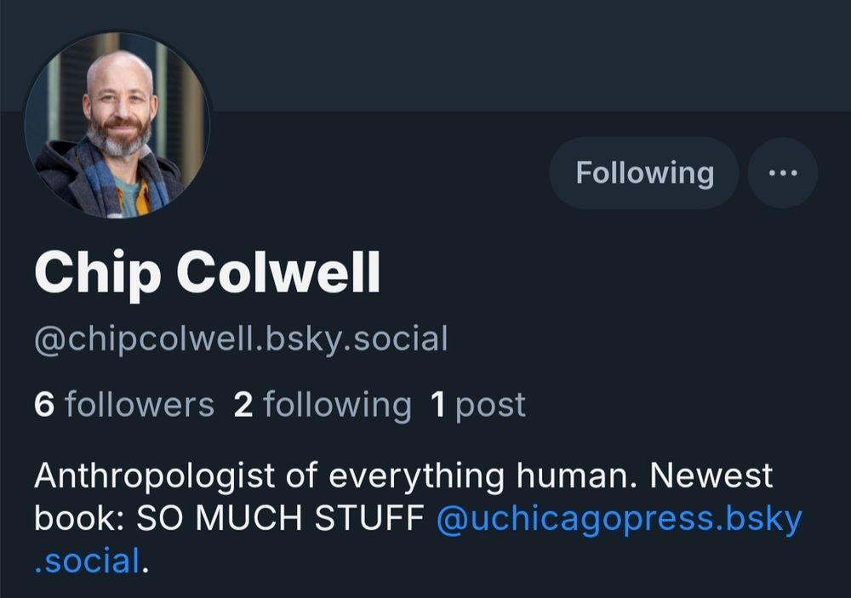This screenshot has width=851, height=598.
Task: Select the SO MUCH STUFF book title
Action: pos(280,518)
